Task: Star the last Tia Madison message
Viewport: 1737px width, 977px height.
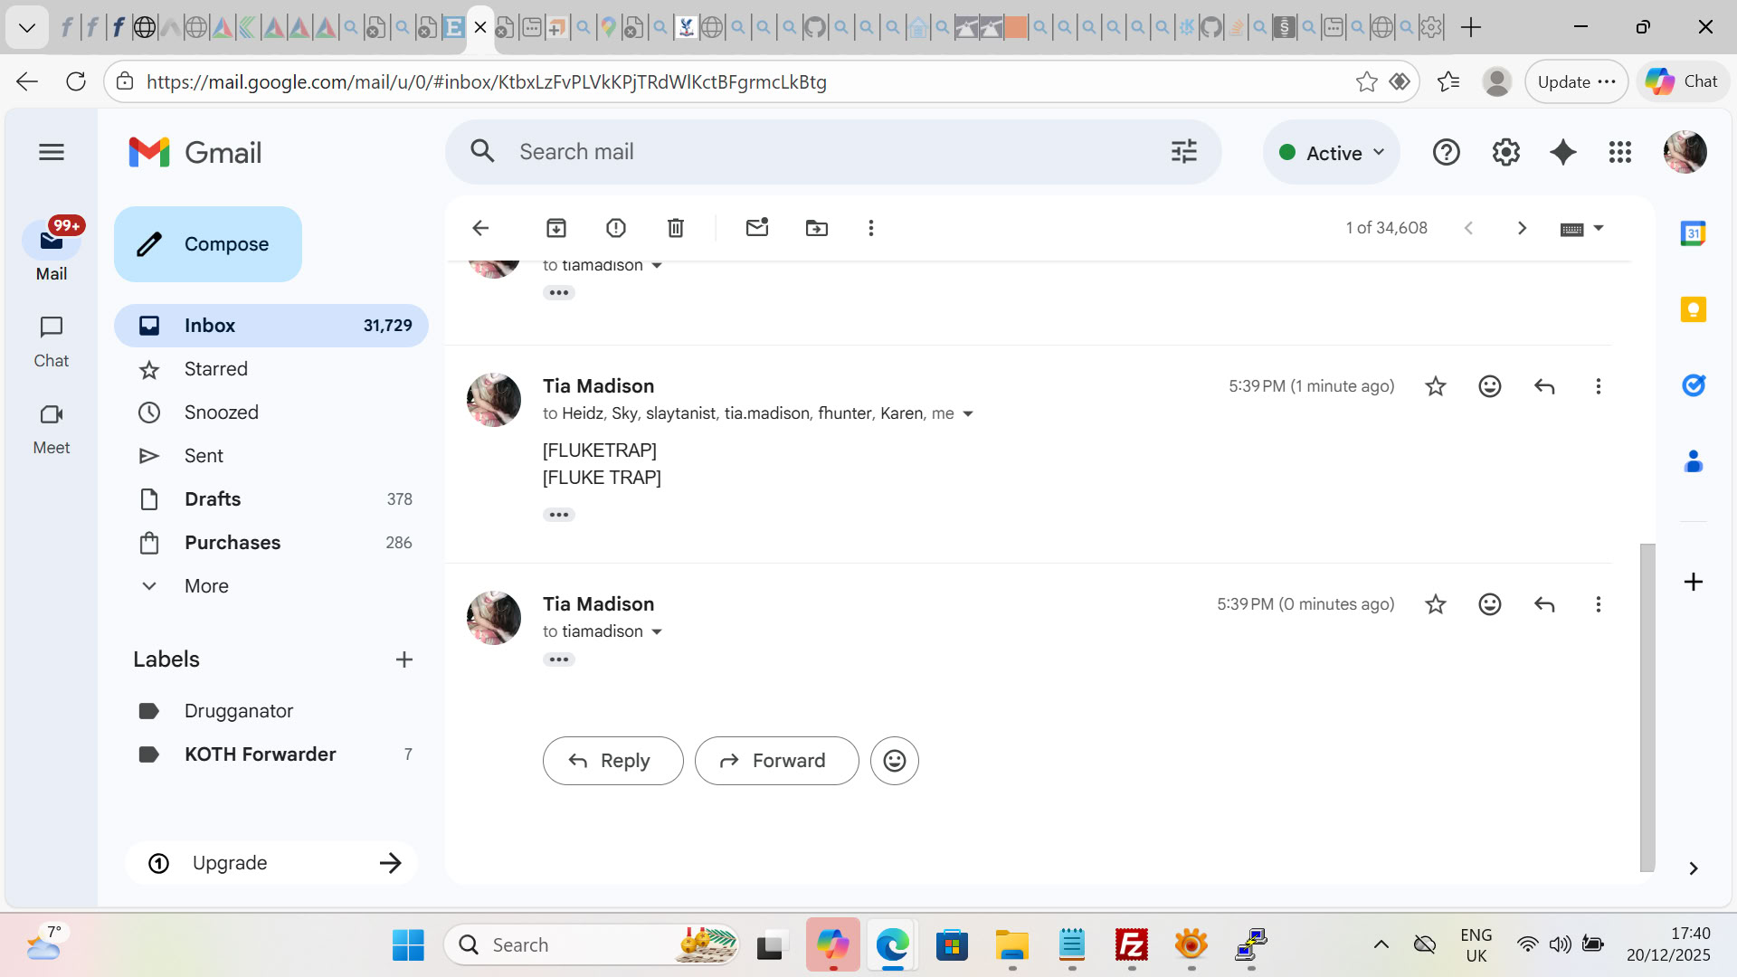Action: click(x=1436, y=604)
